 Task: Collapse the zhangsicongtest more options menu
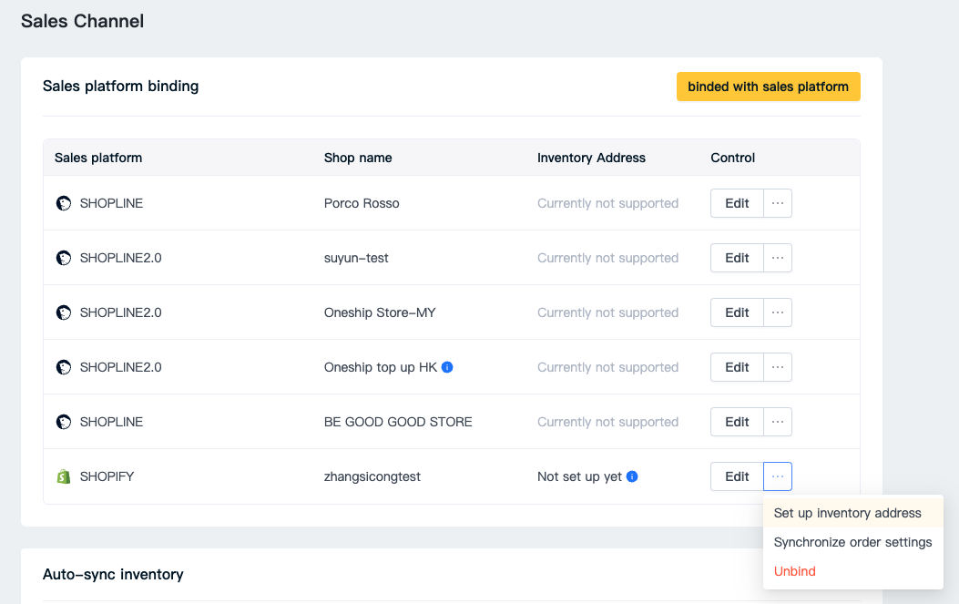click(x=778, y=476)
